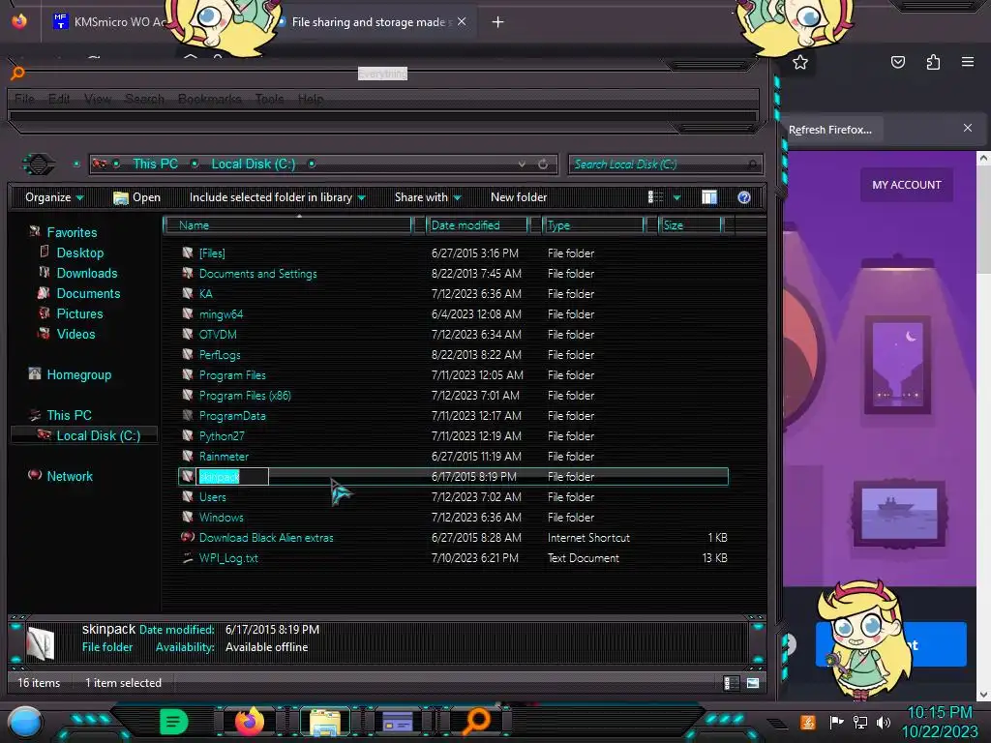Select This PC in the navigation pane
Viewport: 991px width, 743px height.
point(69,415)
